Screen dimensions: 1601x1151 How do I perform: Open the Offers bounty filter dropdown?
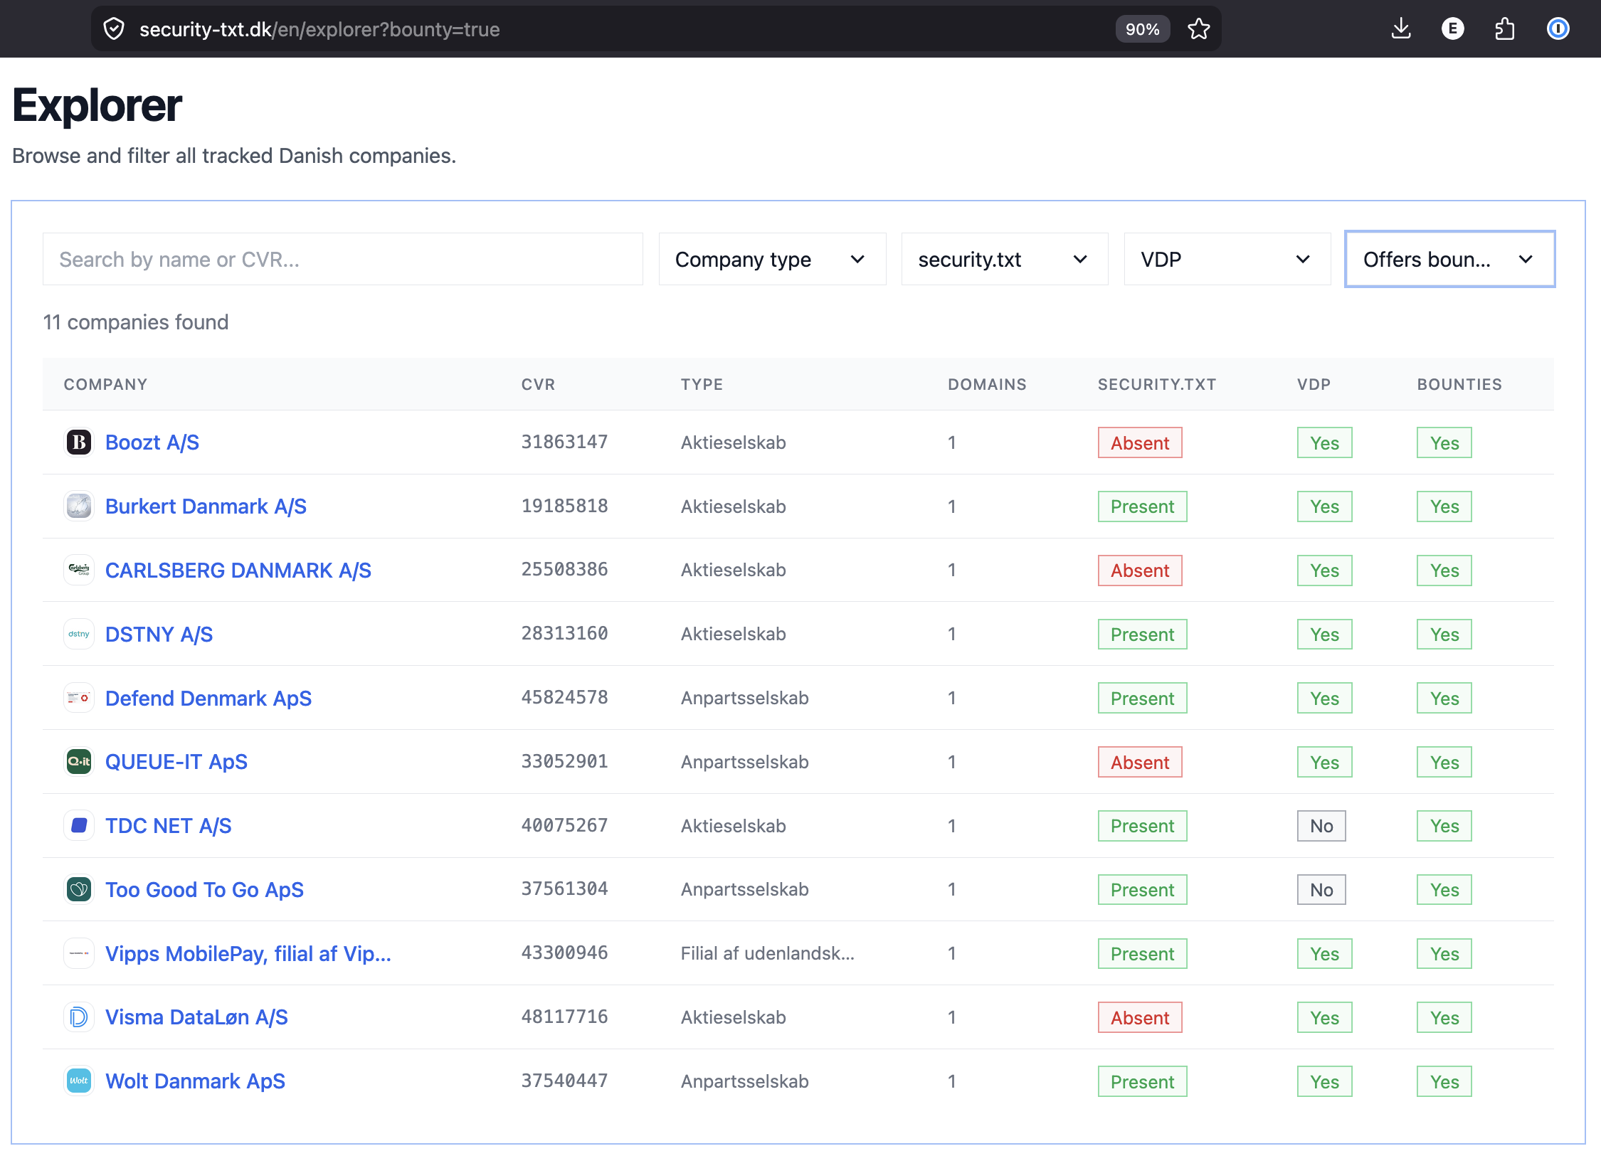[1449, 260]
